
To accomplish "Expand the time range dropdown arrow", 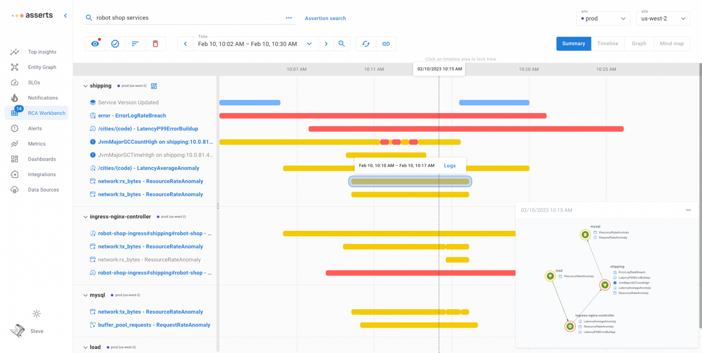I will pos(309,44).
